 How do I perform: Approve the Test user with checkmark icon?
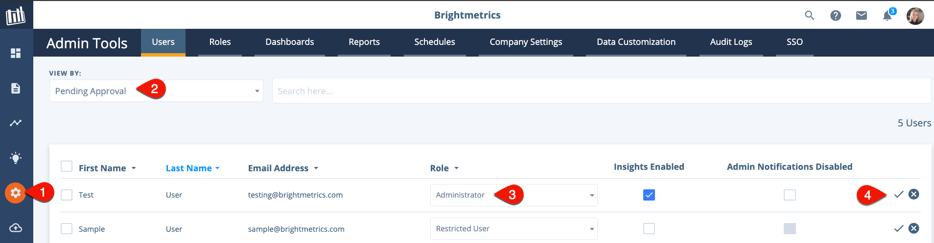[x=899, y=194]
